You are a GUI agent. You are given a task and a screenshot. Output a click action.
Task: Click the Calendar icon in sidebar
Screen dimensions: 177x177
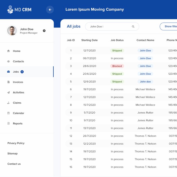pyautogui.click(x=9, y=113)
